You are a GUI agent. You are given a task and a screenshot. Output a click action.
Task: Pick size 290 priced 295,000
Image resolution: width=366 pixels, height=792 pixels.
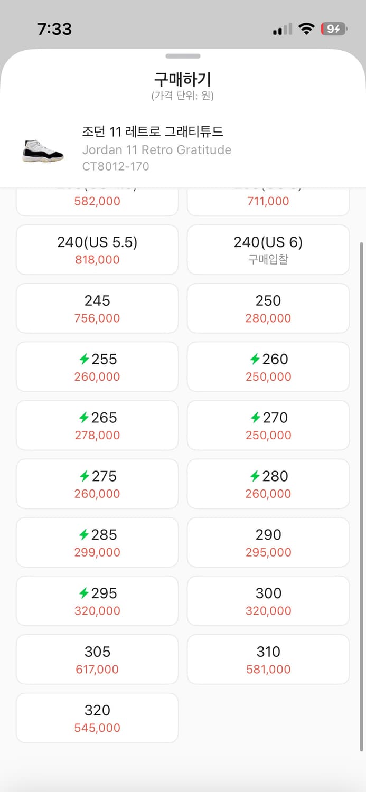click(268, 542)
